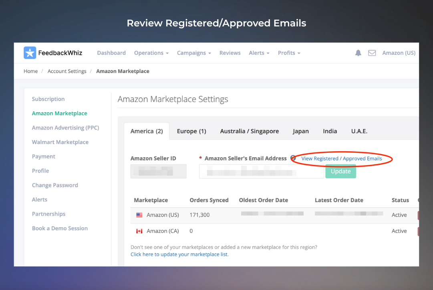Click link to update your marketplace list
Image resolution: width=433 pixels, height=290 pixels.
(179, 254)
